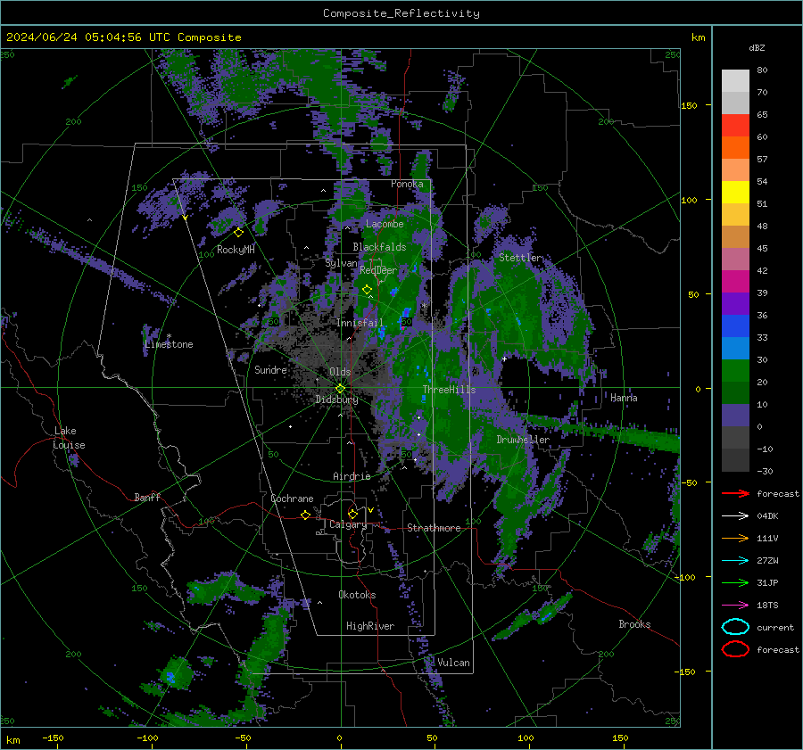The width and height of the screenshot is (803, 750).
Task: Click the Lacombe city label
Action: (x=385, y=224)
